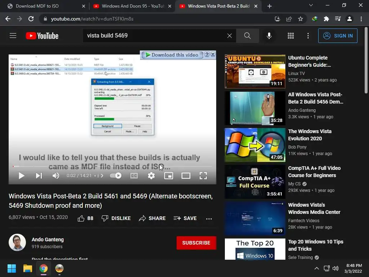
Task: Open the player settings gear
Action: 151,176
